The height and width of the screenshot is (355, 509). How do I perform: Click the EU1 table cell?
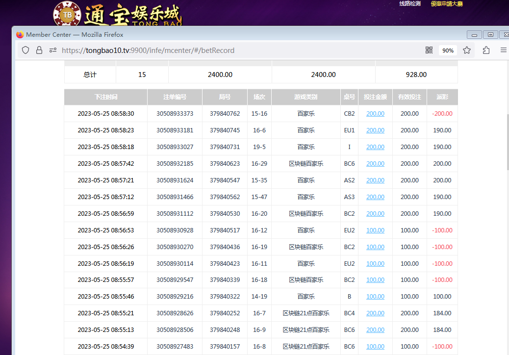[349, 130]
